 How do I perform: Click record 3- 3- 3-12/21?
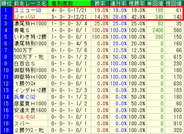click(69, 17)
